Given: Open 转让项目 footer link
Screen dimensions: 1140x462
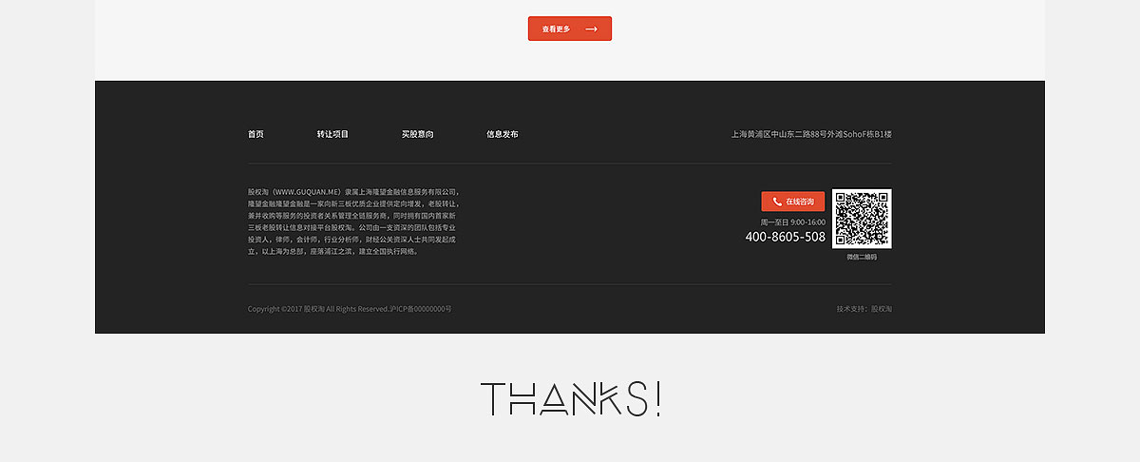Looking at the screenshot, I should [332, 134].
